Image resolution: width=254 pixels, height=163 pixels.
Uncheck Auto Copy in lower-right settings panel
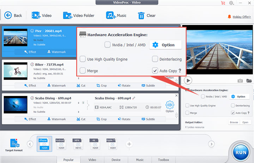232,113
